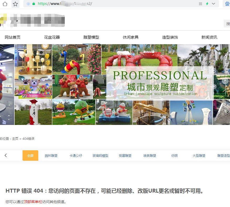230x207 pixels.
Task: Open the 造型装饰 menu item
Action: 170,37
